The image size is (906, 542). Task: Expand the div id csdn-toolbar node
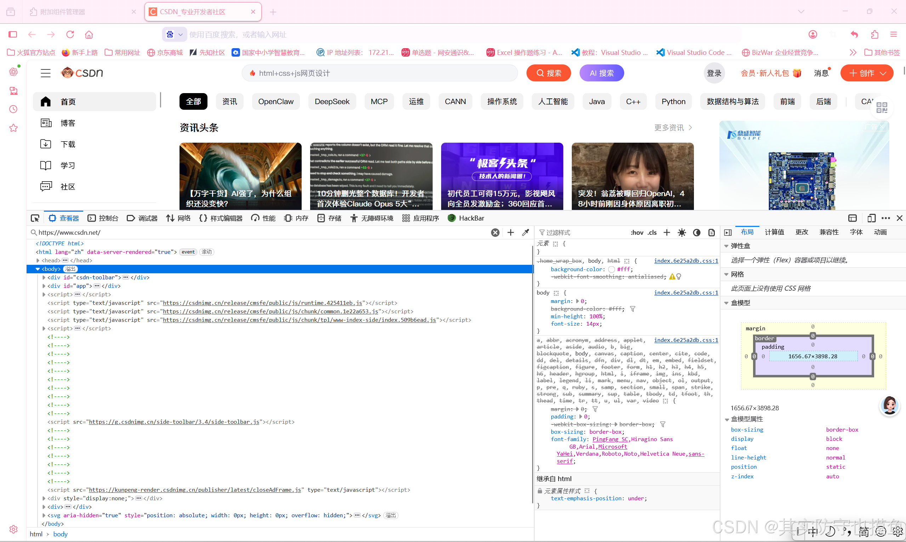click(44, 278)
